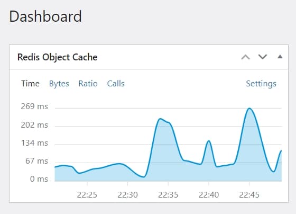Viewport: 296px width, 214px height.
Task: Select the chart peak near 22:34
Action: point(160,119)
